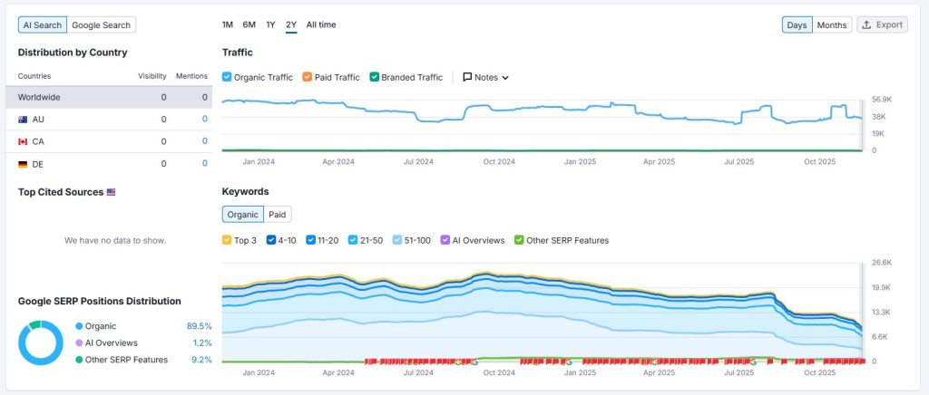Expand the Notes dropdown

click(505, 78)
